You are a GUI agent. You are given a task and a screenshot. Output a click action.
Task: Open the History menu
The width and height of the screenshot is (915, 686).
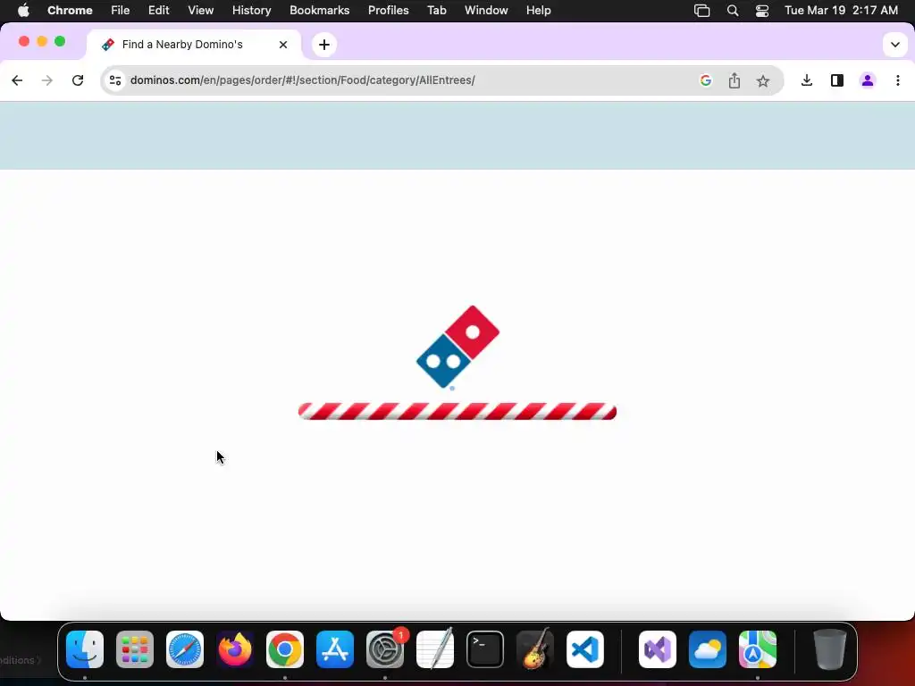coord(251,11)
